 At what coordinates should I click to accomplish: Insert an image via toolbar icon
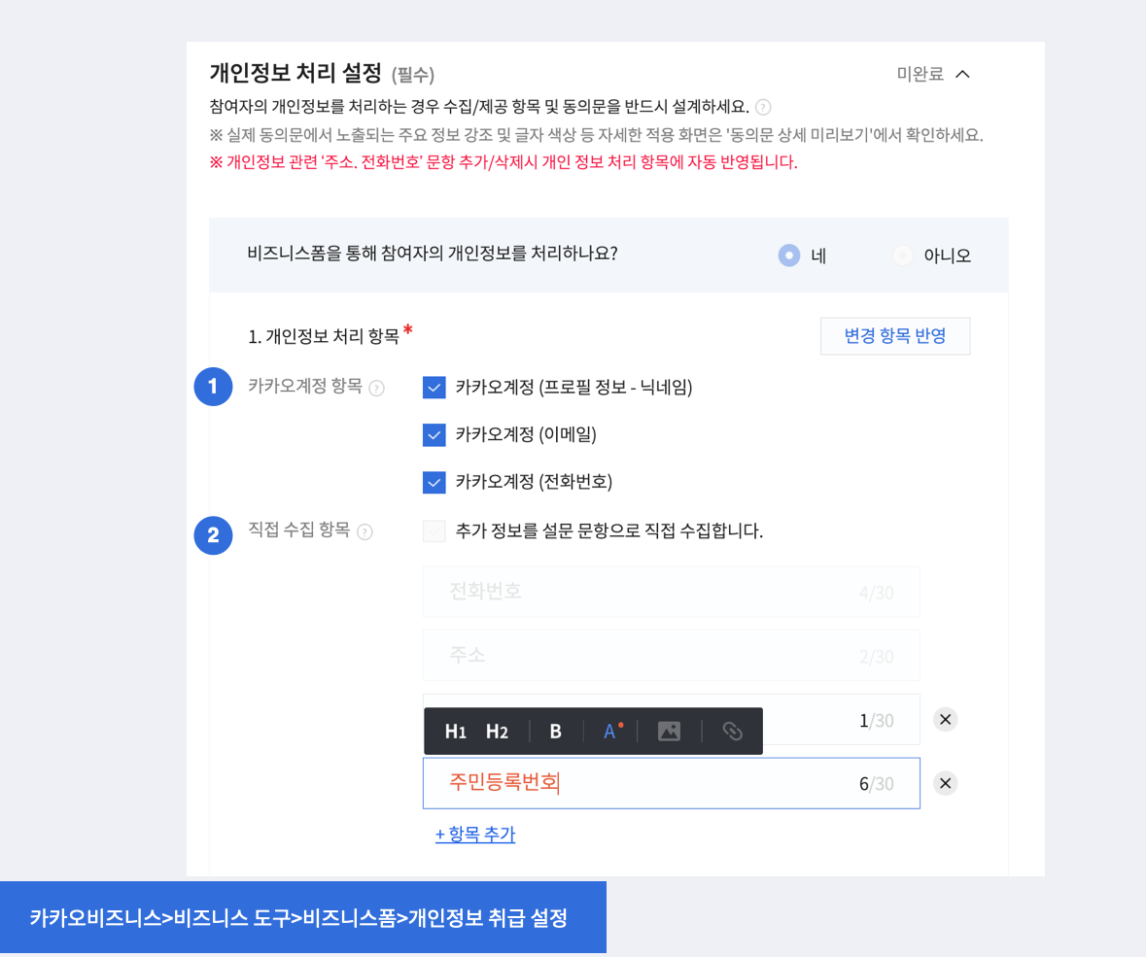669,732
